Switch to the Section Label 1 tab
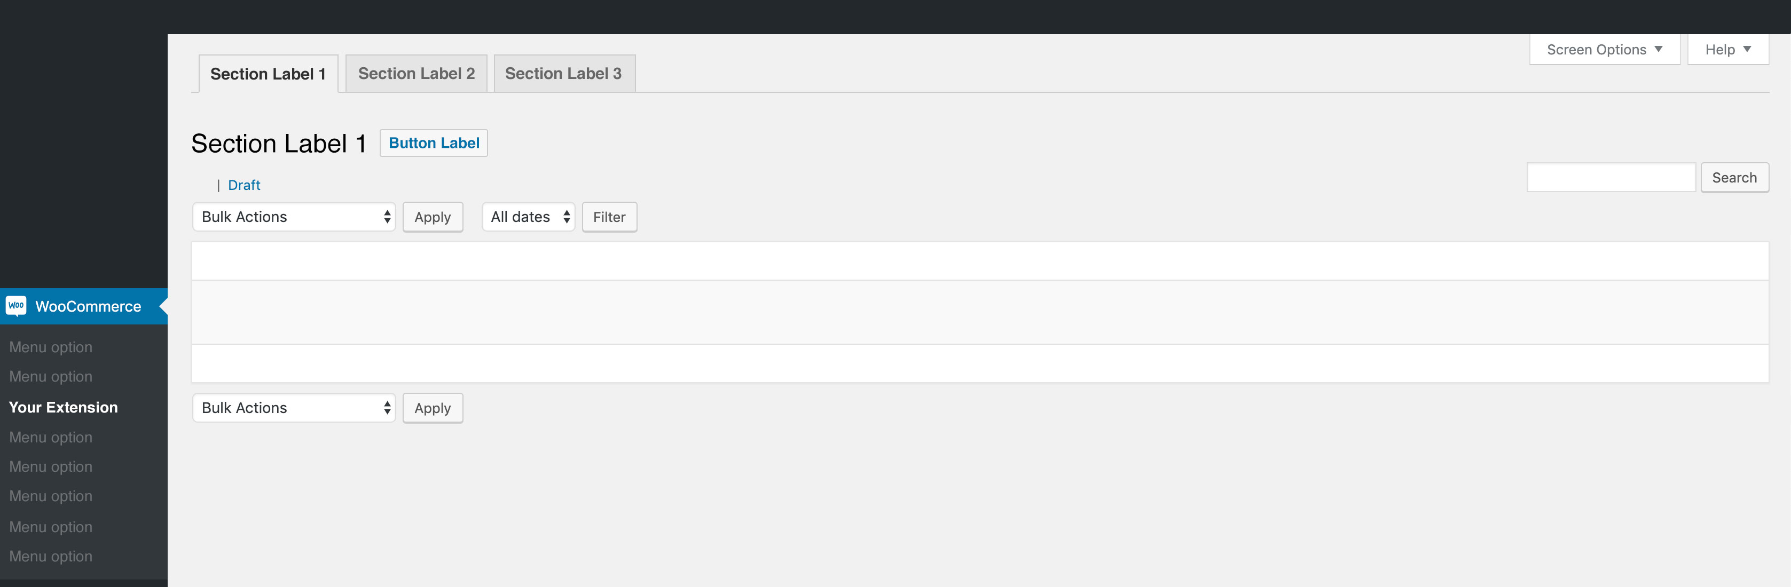 268,74
